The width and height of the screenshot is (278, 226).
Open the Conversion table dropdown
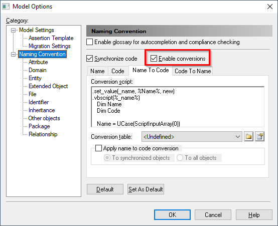click(192, 137)
